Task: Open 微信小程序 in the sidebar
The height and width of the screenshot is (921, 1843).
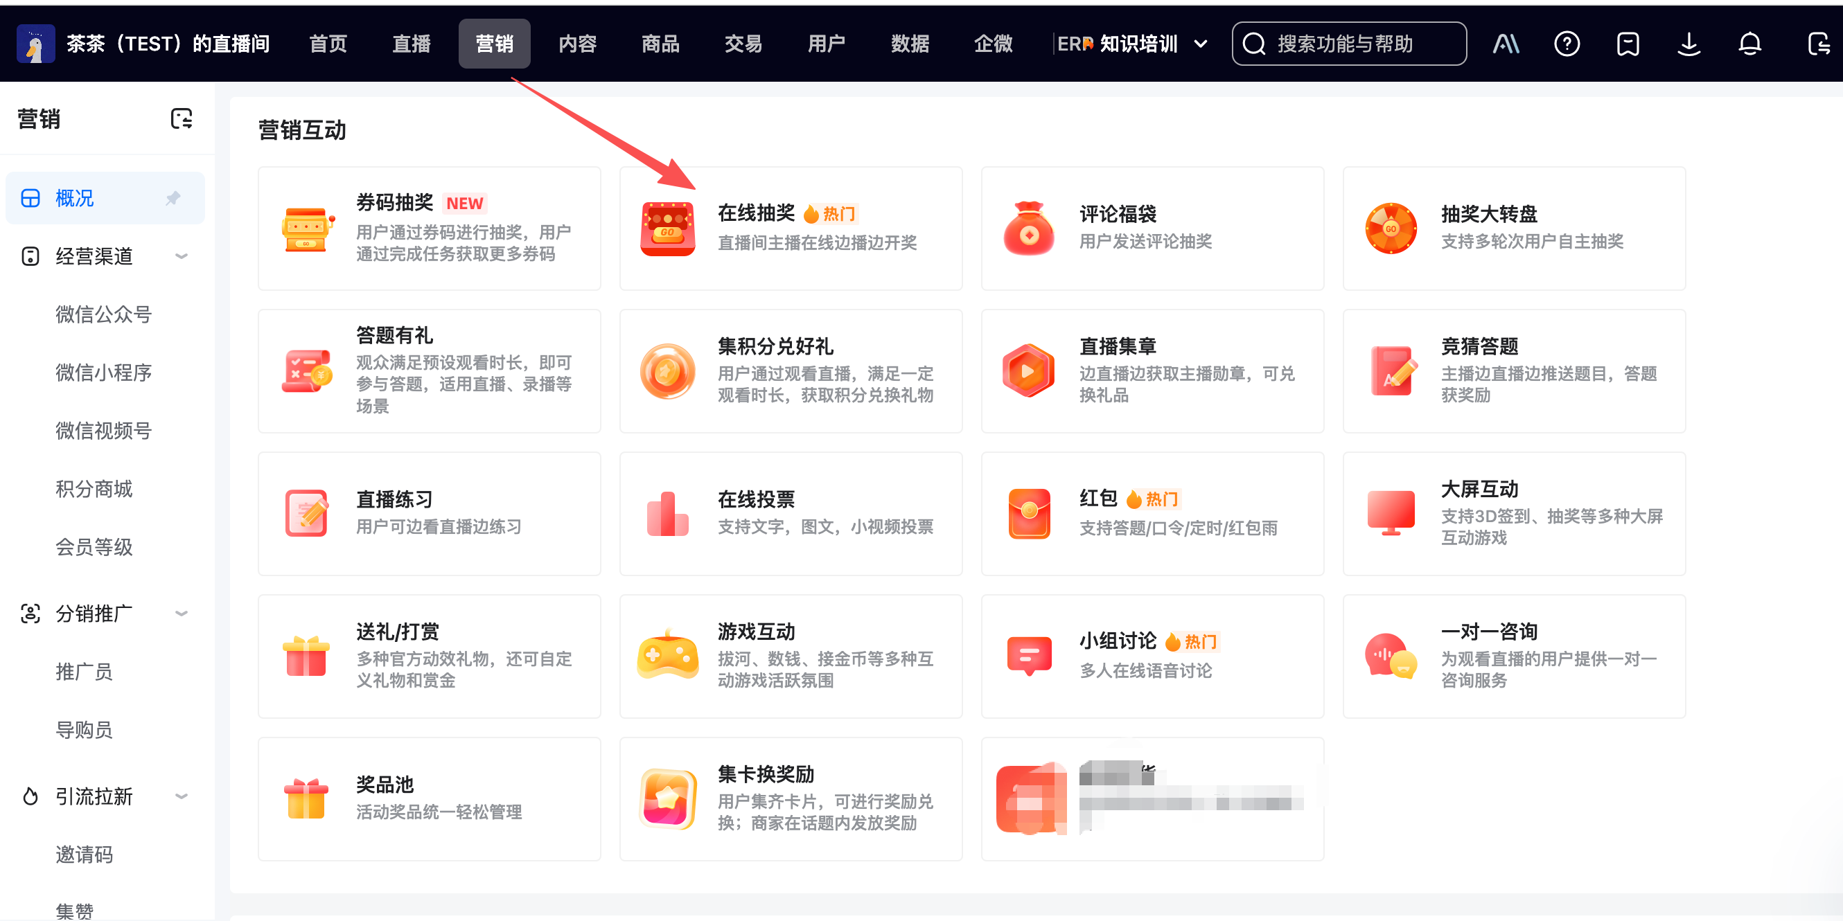Action: click(104, 373)
